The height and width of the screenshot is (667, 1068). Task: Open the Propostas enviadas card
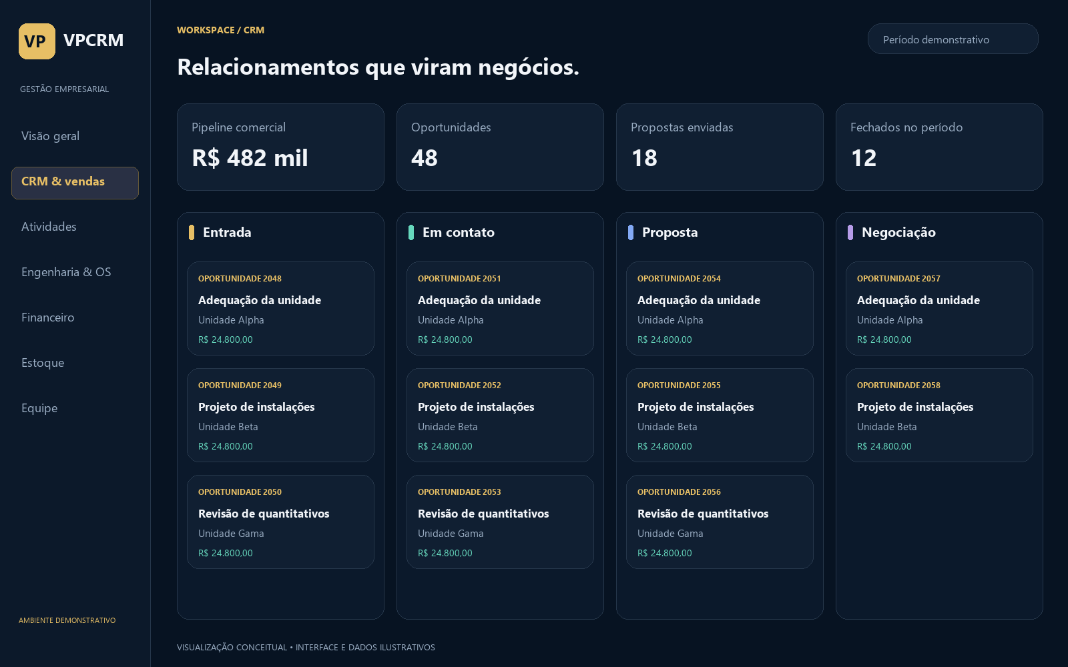coord(720,147)
